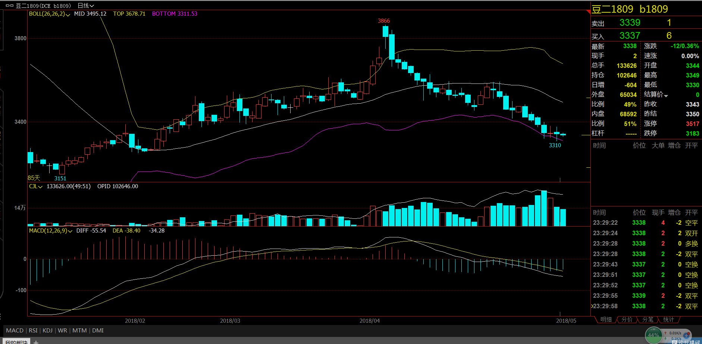Click the 最新 price value 3338
This screenshot has width=702, height=344.
630,46
